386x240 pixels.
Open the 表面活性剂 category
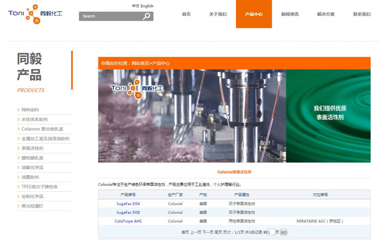pyautogui.click(x=32, y=148)
